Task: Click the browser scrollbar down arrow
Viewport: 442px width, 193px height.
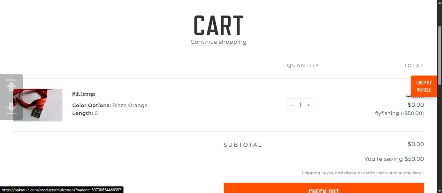Action: (439, 190)
